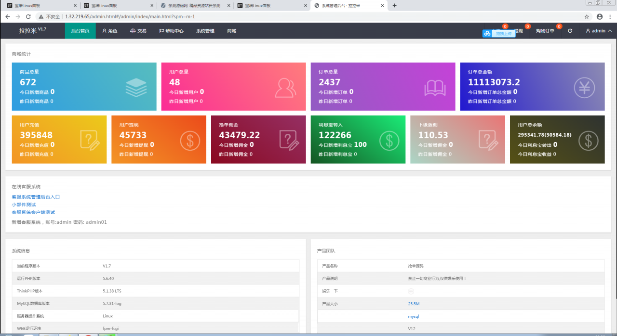Click the users icon on 用户总量 card

285,87
